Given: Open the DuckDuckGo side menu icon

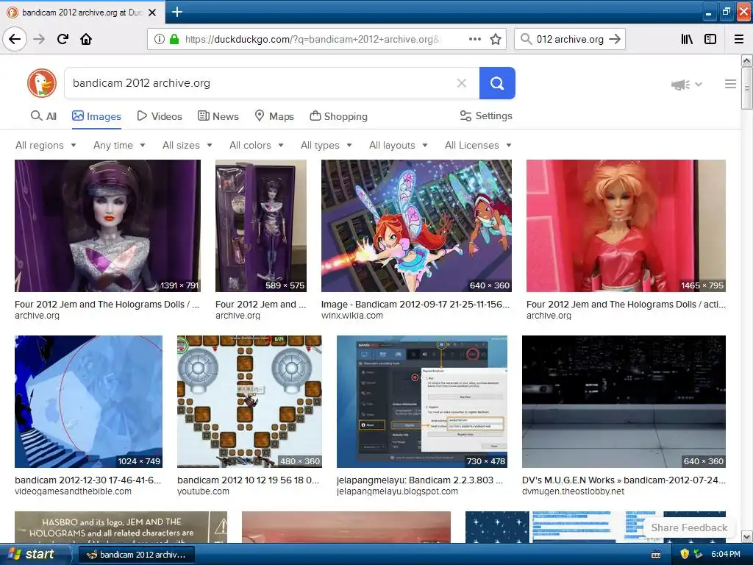Looking at the screenshot, I should point(730,84).
